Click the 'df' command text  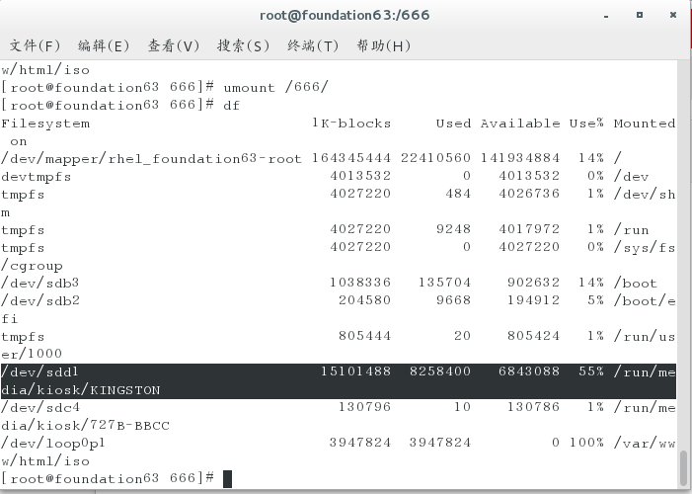click(x=231, y=105)
